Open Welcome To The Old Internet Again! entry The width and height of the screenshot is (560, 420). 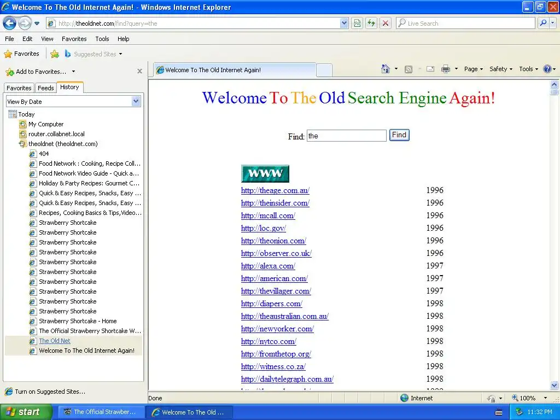[82, 351]
